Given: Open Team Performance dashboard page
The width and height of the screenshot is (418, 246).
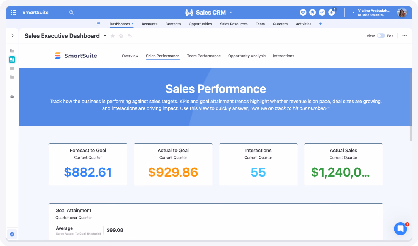Looking at the screenshot, I should click(204, 56).
